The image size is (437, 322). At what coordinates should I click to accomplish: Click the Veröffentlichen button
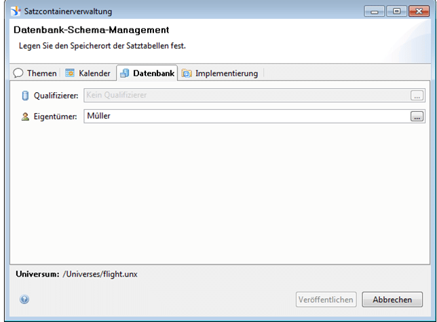[326, 300]
